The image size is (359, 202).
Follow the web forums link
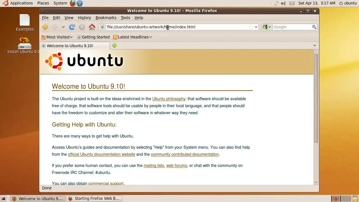pos(177,166)
